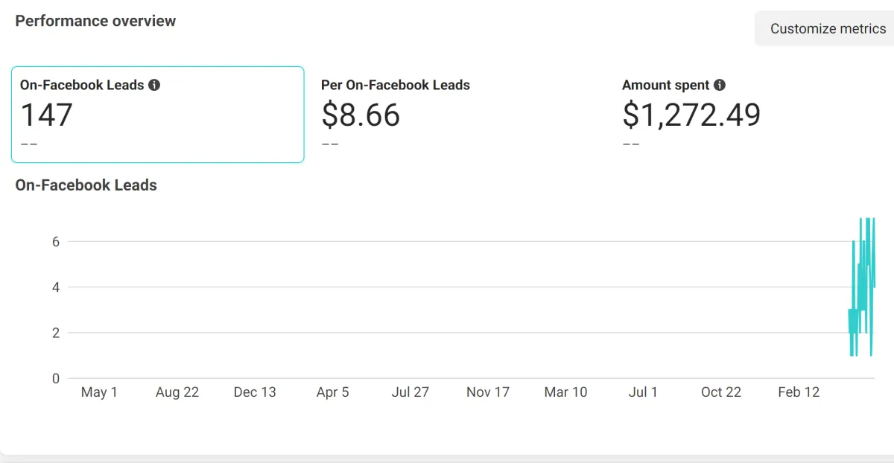Click the Nov 17 date label
Screen dimensions: 894x463
tap(488, 392)
